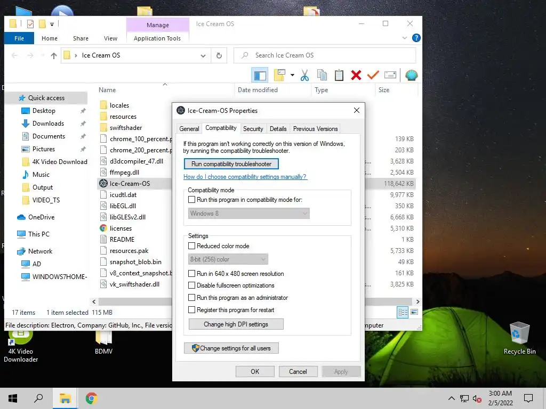Check Reduced color mode
Screen dimensions: 546x409
point(191,246)
